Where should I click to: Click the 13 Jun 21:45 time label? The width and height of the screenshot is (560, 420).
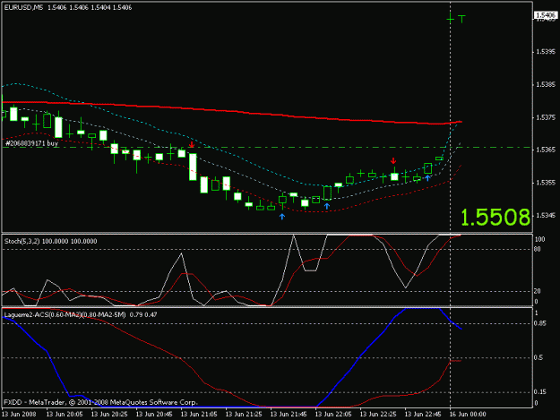tap(289, 415)
